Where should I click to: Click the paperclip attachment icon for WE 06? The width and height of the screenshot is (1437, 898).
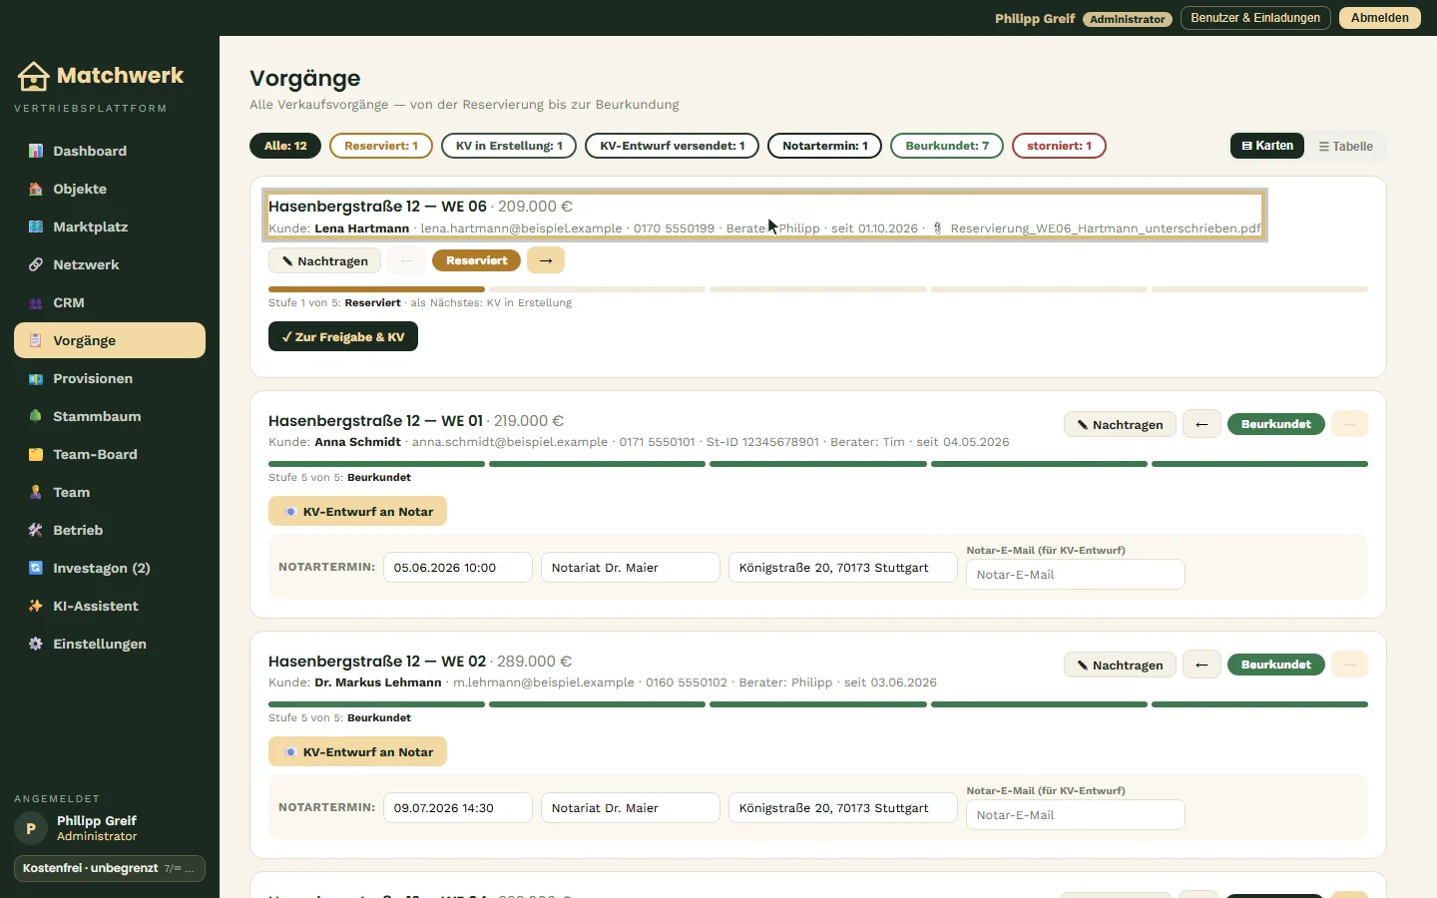(x=937, y=228)
